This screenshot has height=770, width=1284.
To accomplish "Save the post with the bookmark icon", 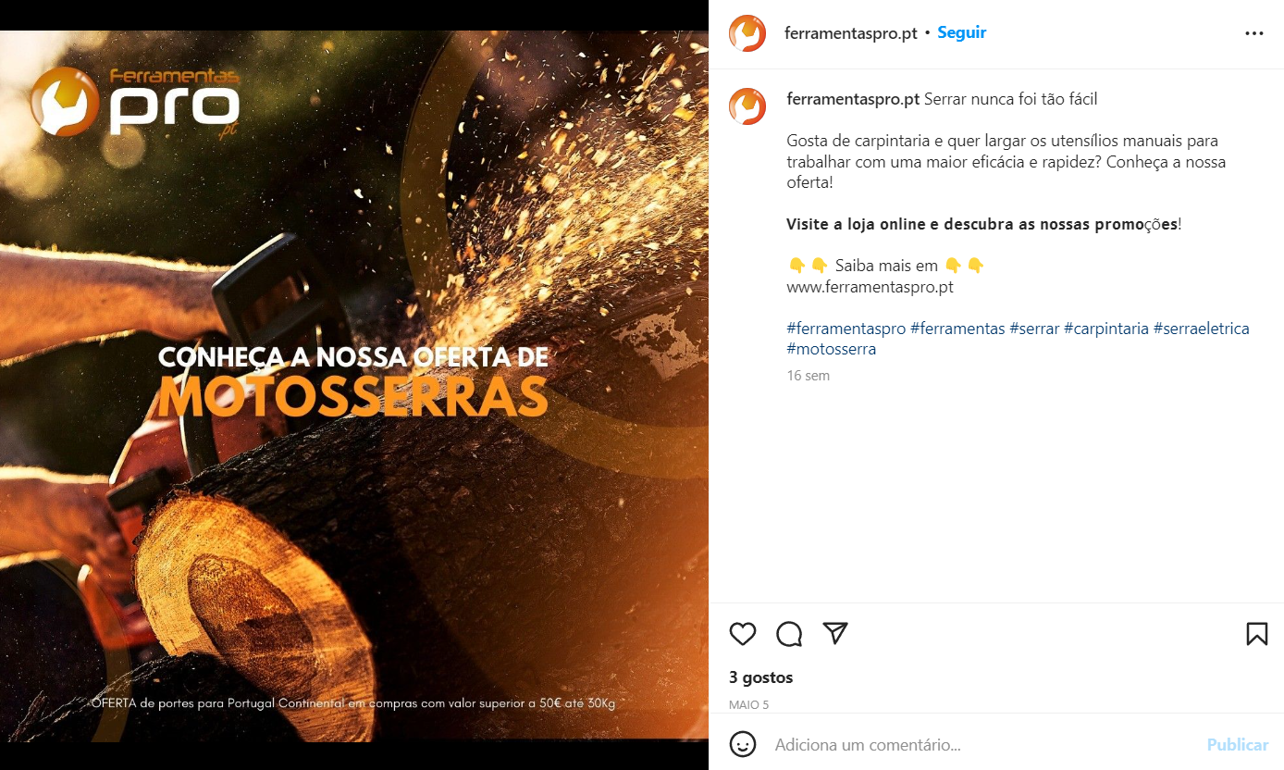I will coord(1256,634).
